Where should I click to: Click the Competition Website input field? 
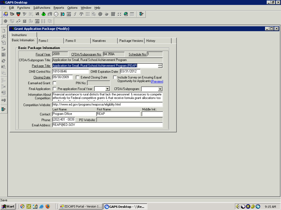[107, 104]
